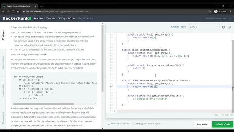Image resolution: width=234 pixels, height=132 pixels.
Task: Click TestDataExactlyTwoDifferentMinimums class declaration
Action: (x=156, y=80)
